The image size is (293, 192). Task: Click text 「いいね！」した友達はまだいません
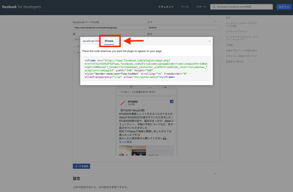coord(137,92)
